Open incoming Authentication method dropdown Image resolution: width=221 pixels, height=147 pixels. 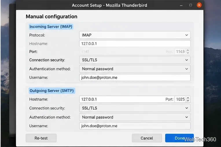coord(135,69)
